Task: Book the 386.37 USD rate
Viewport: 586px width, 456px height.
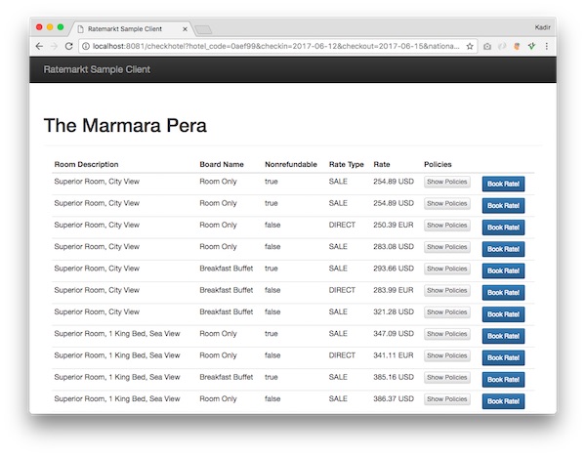Action: click(503, 401)
